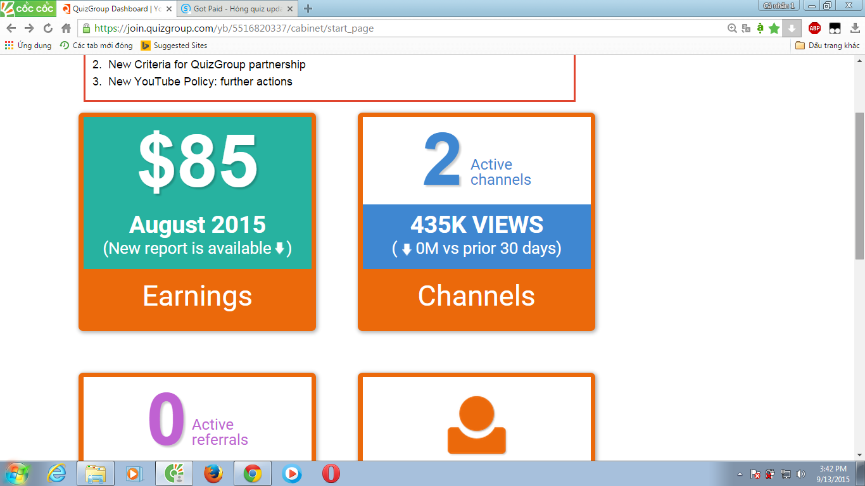Image resolution: width=865 pixels, height=486 pixels.
Task: Open New Criteria for QuizGroup partnership
Action: (x=207, y=65)
